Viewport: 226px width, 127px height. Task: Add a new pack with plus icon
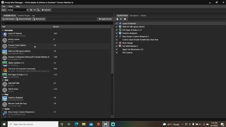coord(31,10)
